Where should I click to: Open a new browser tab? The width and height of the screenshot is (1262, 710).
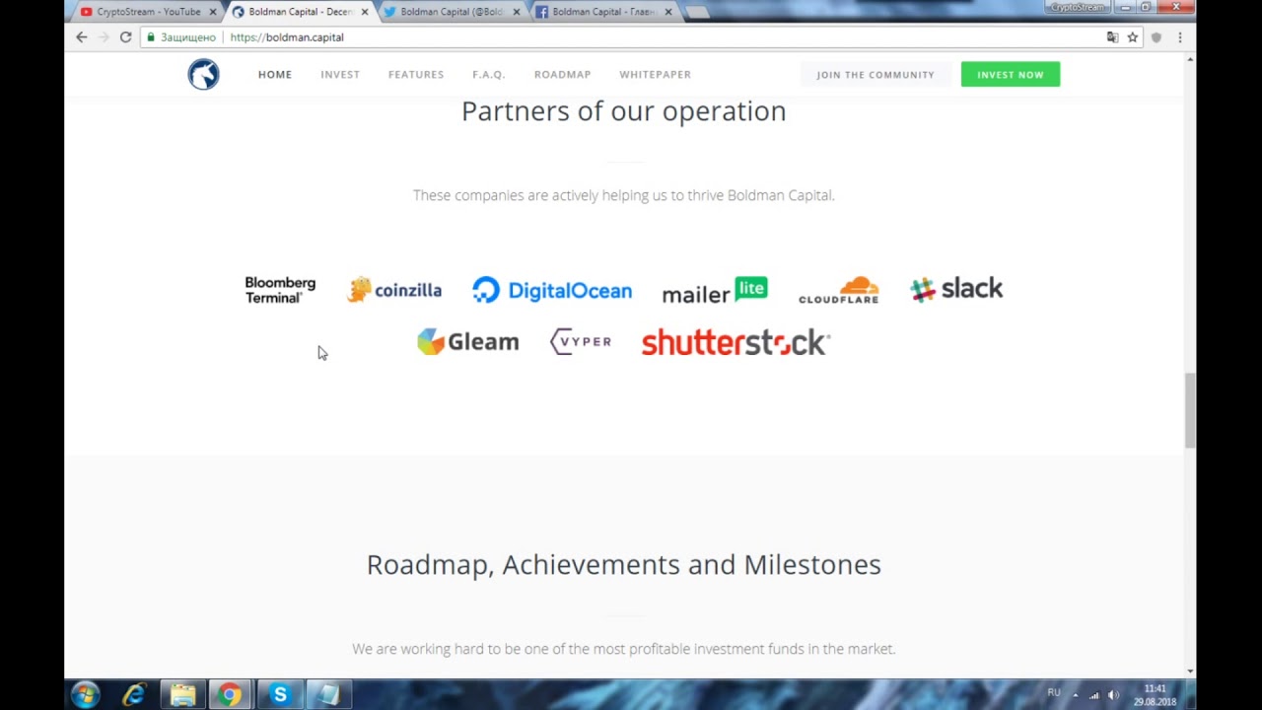696,12
